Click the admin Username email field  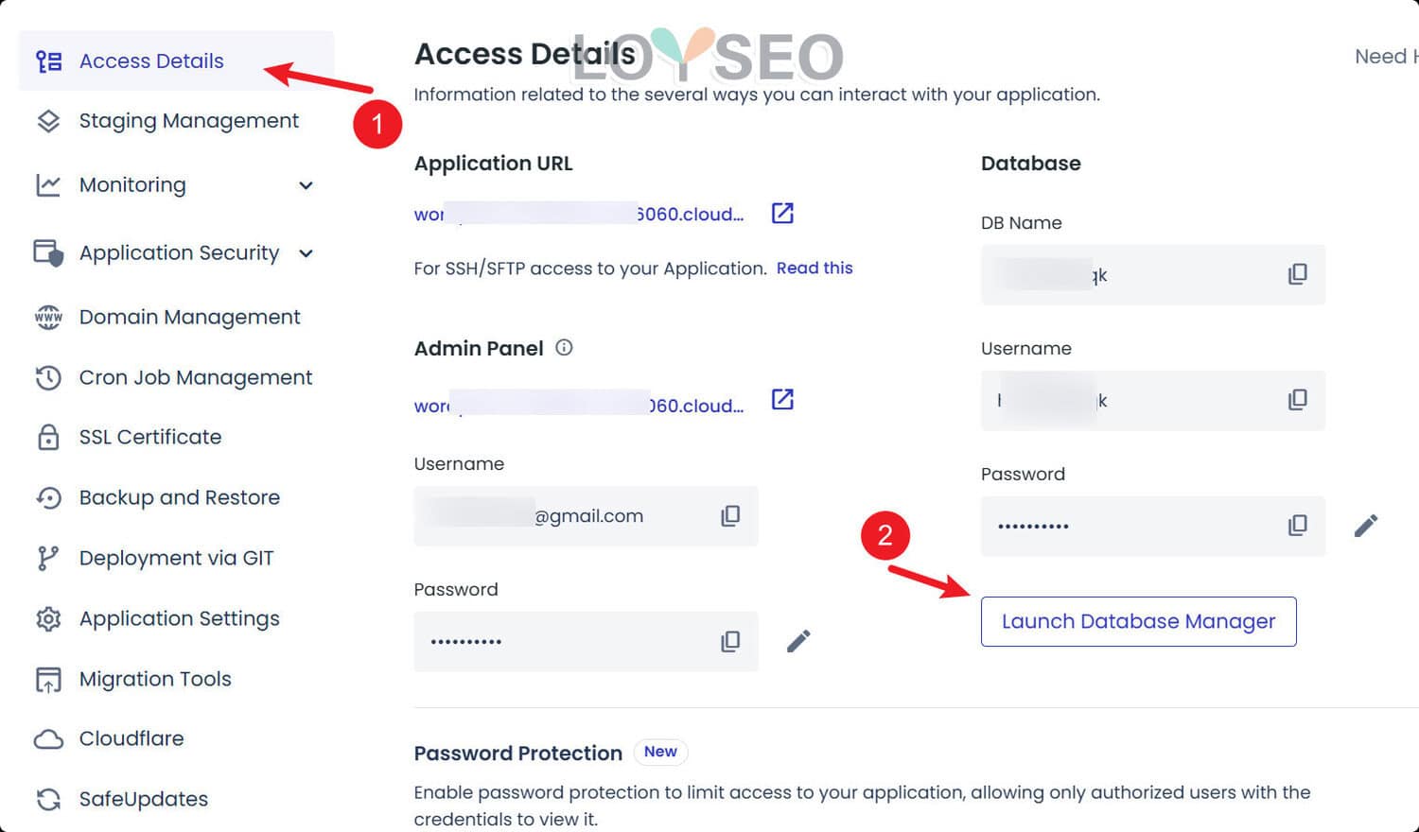[568, 516]
